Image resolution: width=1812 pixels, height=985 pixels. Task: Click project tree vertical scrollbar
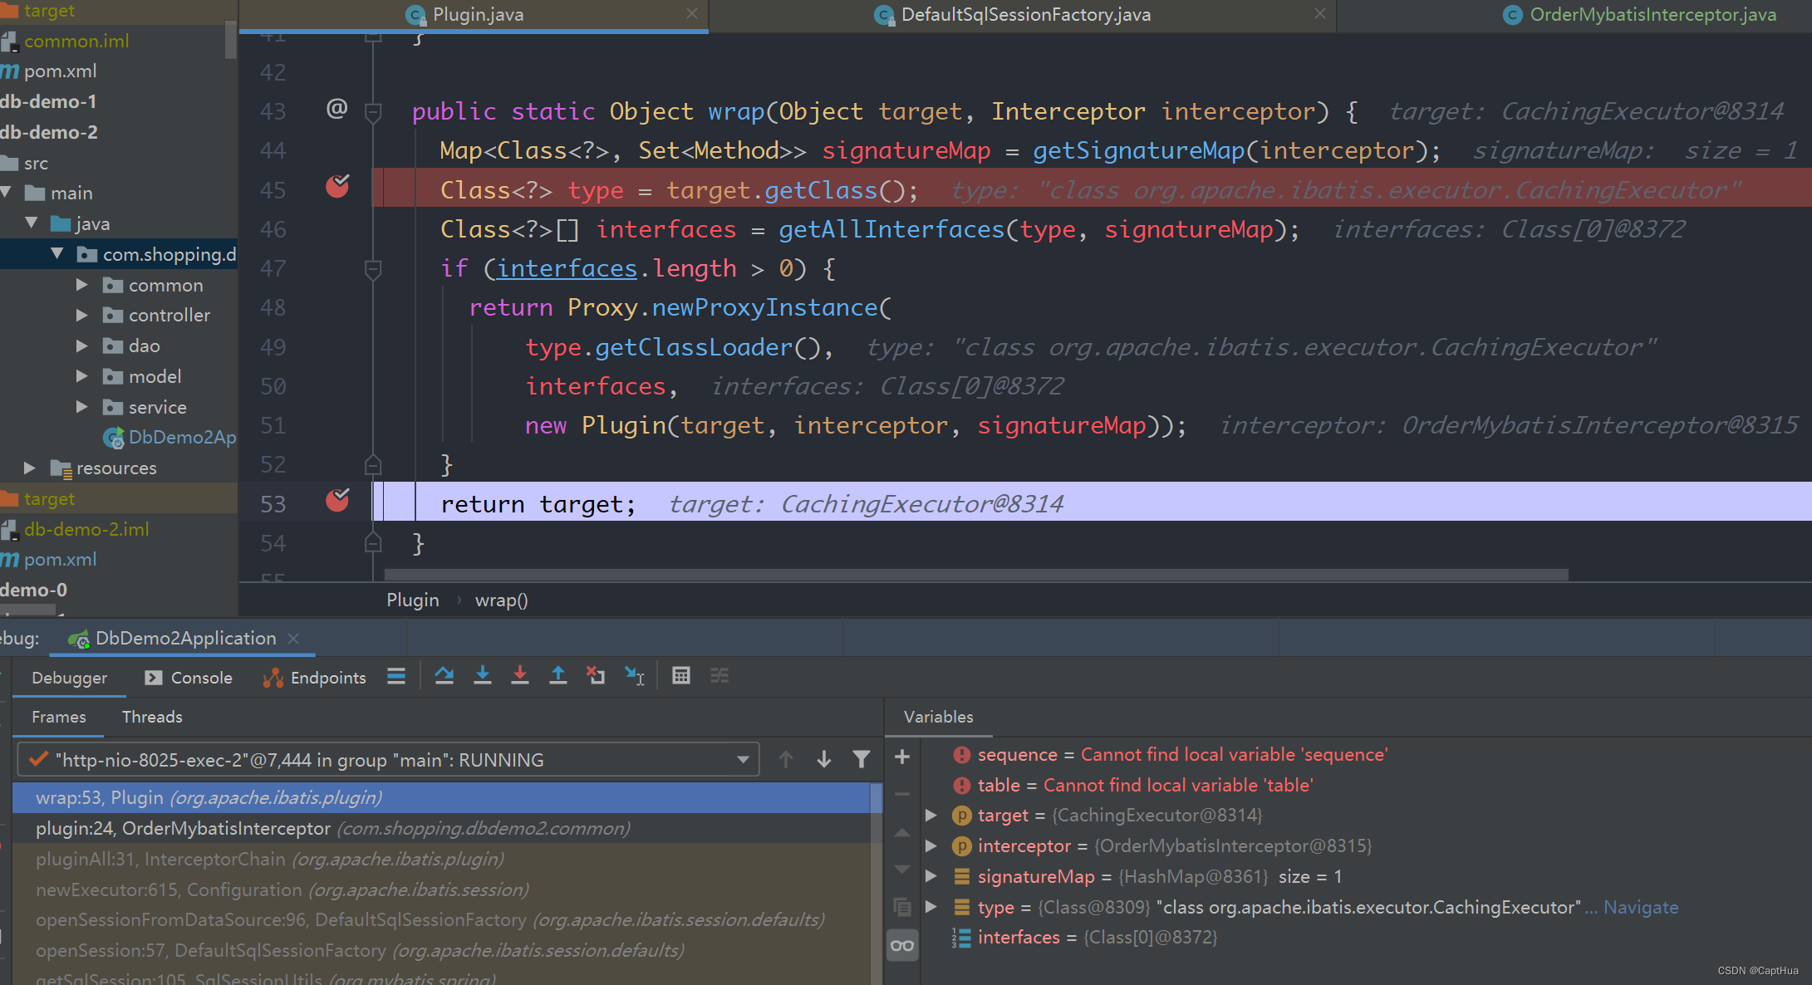pyautogui.click(x=230, y=39)
